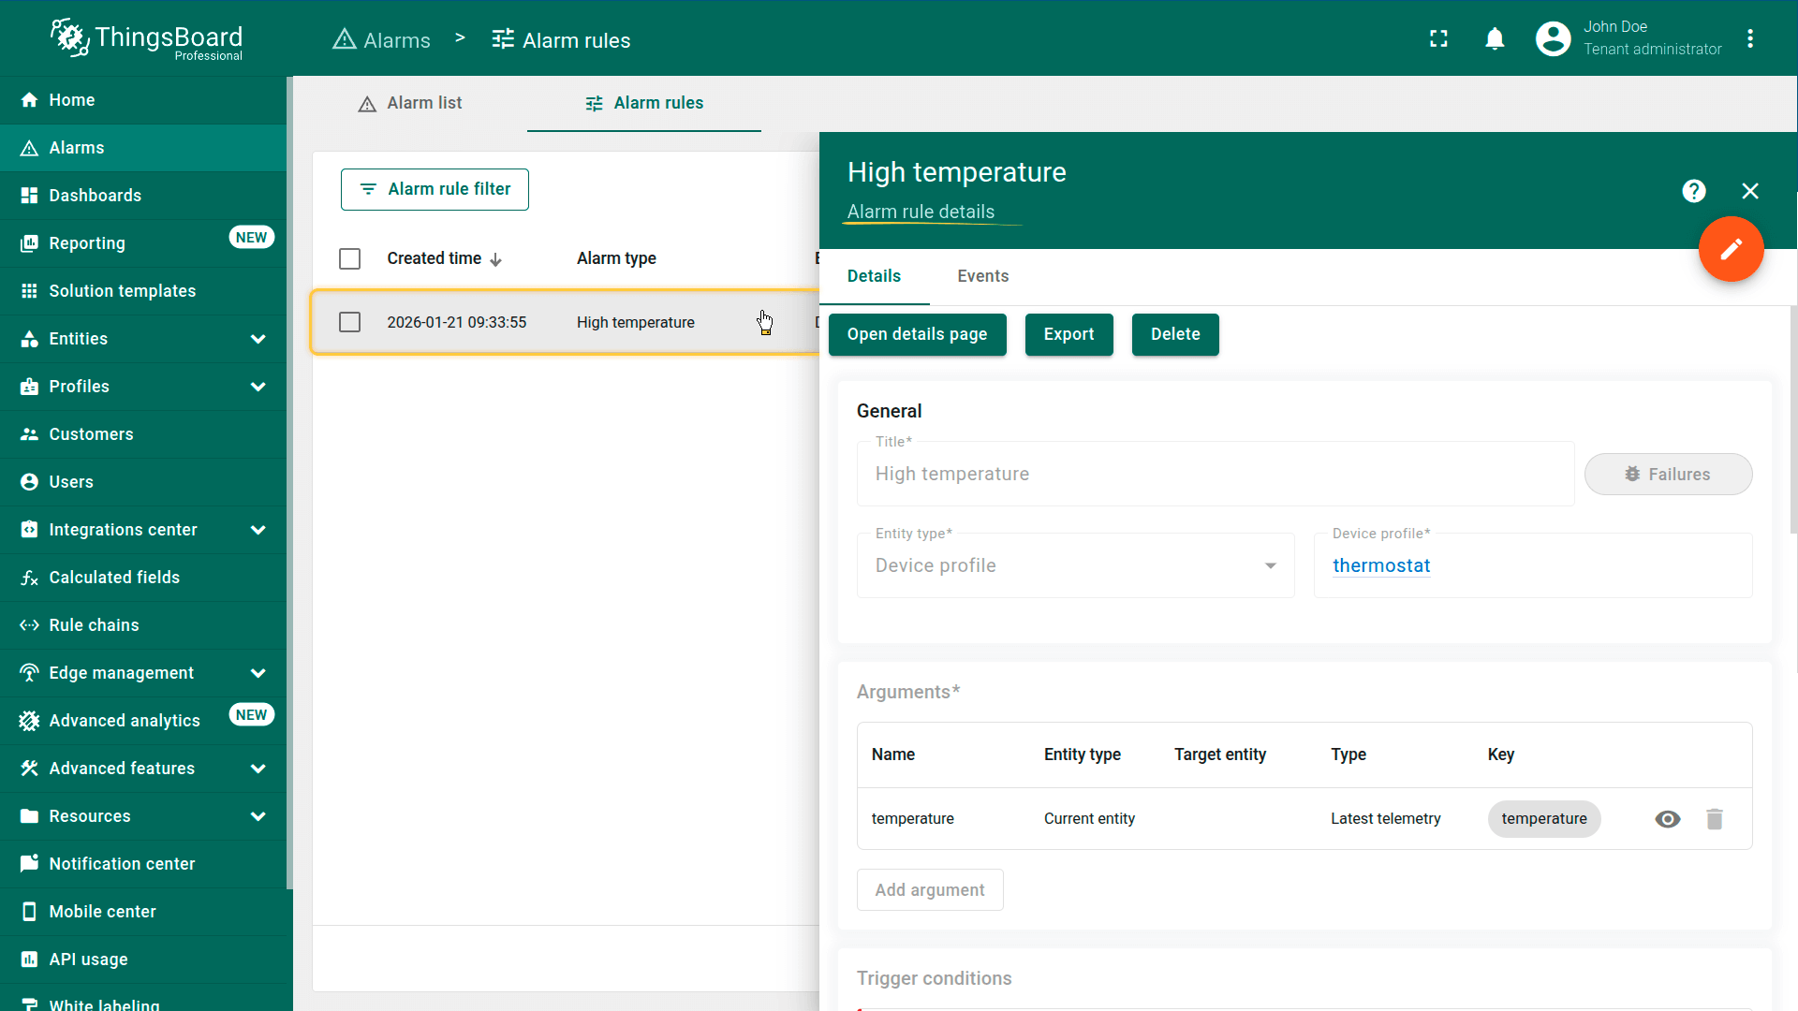Toggle fullscreen mode icon
Screen dimensions: 1798x1011
click(1438, 39)
